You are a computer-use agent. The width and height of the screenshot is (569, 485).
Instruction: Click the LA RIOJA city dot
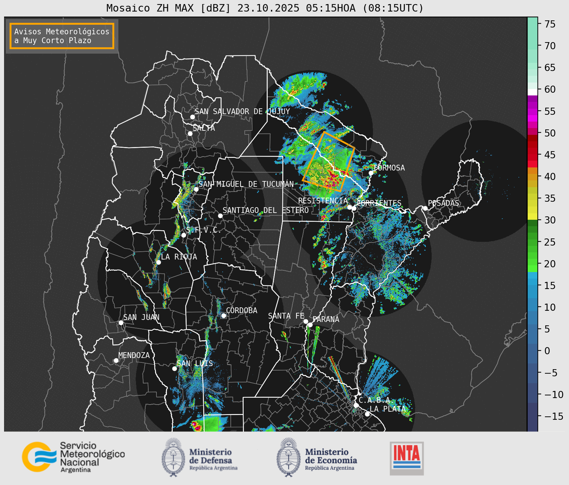click(158, 262)
